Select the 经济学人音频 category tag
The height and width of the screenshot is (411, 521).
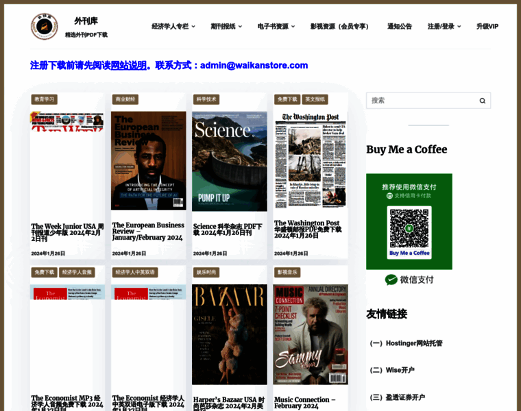click(77, 272)
